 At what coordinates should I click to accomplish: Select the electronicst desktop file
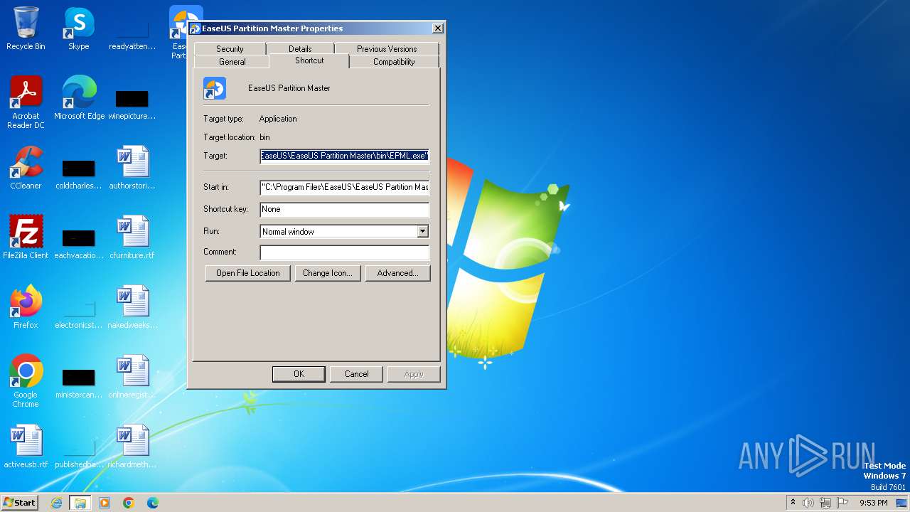[x=79, y=313]
